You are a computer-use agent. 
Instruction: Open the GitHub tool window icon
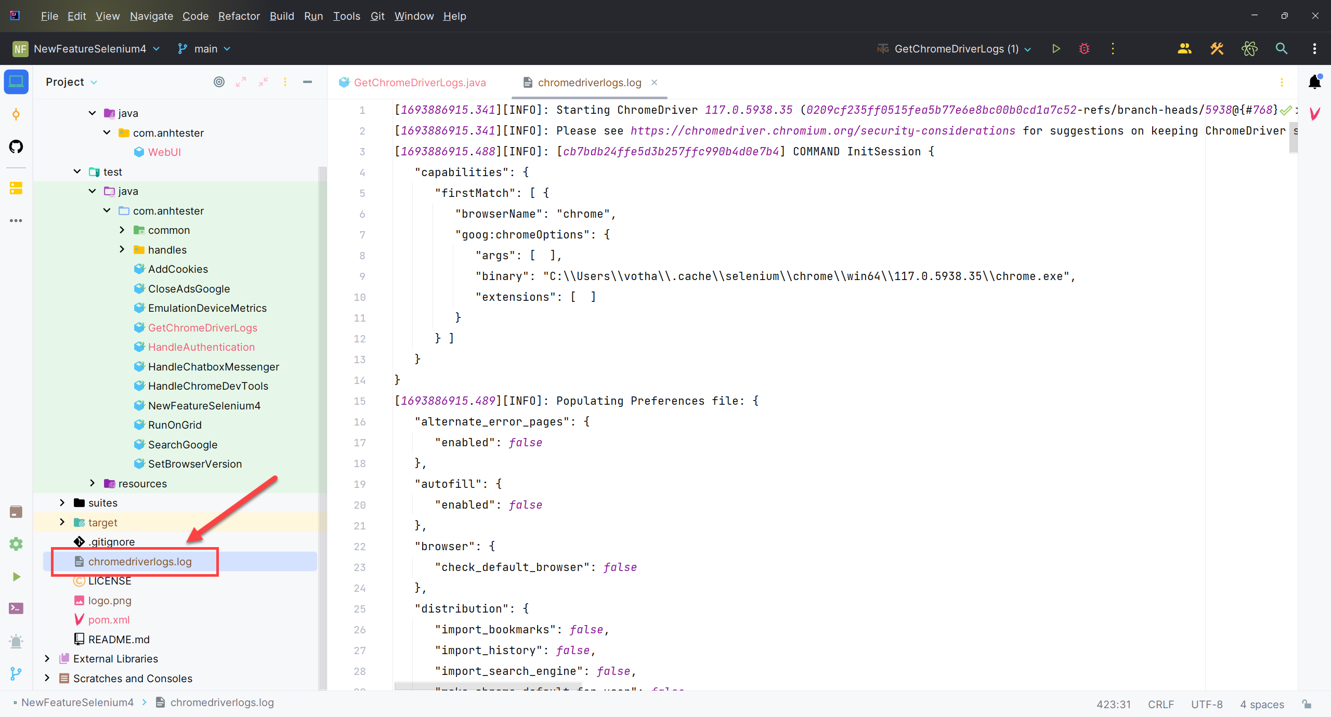pos(16,147)
